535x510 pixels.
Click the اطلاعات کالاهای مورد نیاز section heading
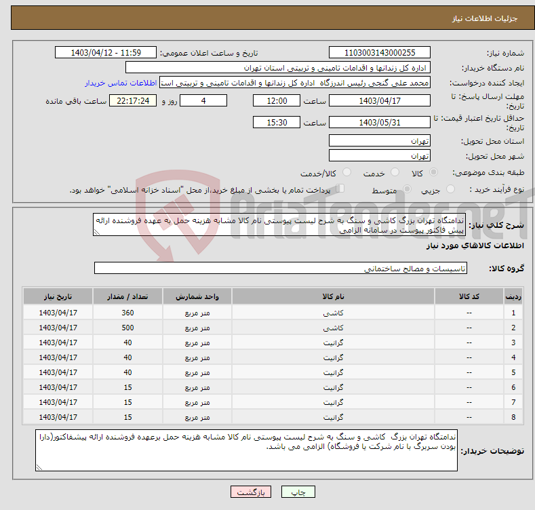pyautogui.click(x=475, y=246)
